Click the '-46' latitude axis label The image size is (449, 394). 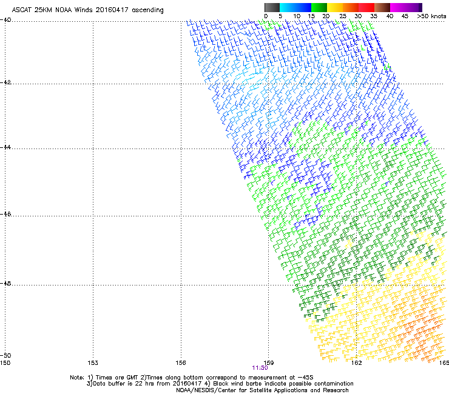click(5, 214)
